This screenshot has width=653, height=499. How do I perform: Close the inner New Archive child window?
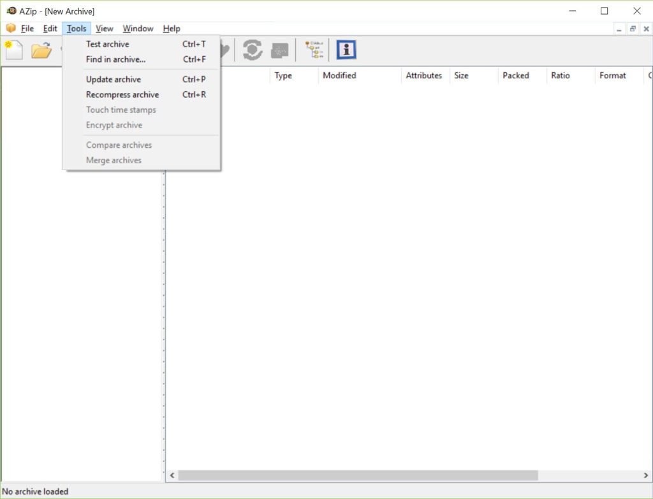(646, 29)
